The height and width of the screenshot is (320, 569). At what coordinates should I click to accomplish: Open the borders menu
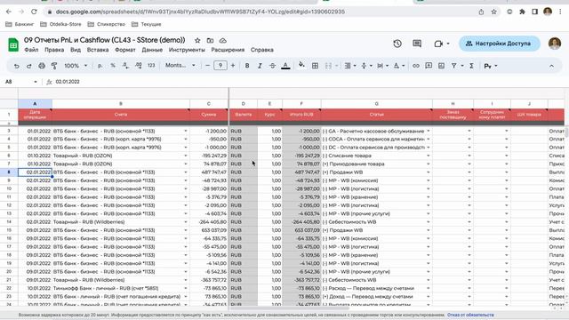pyautogui.click(x=315, y=66)
